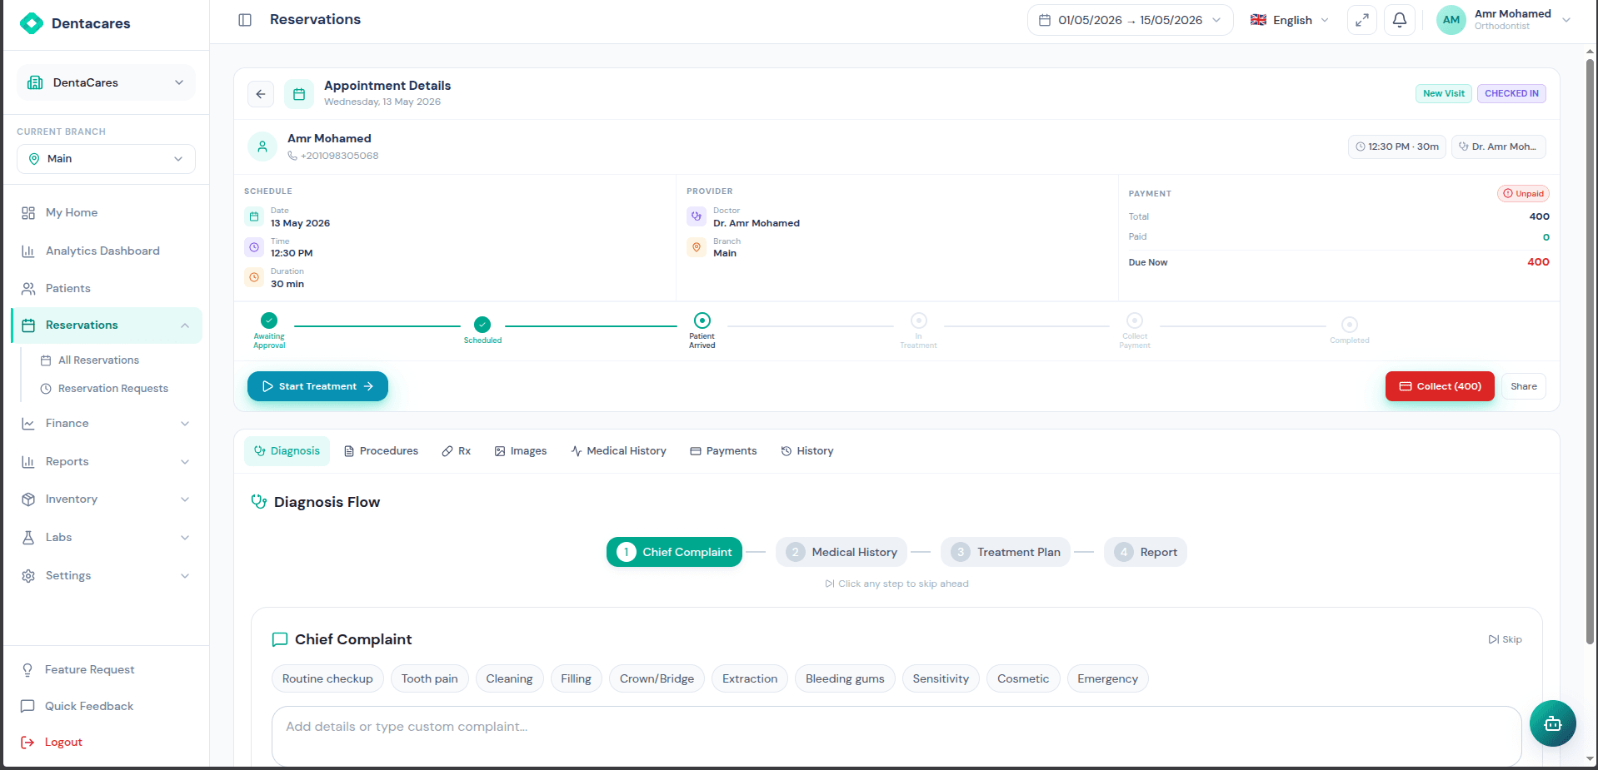Click the Patients people icon
Screen dimensions: 1598x770
pyautogui.click(x=28, y=289)
